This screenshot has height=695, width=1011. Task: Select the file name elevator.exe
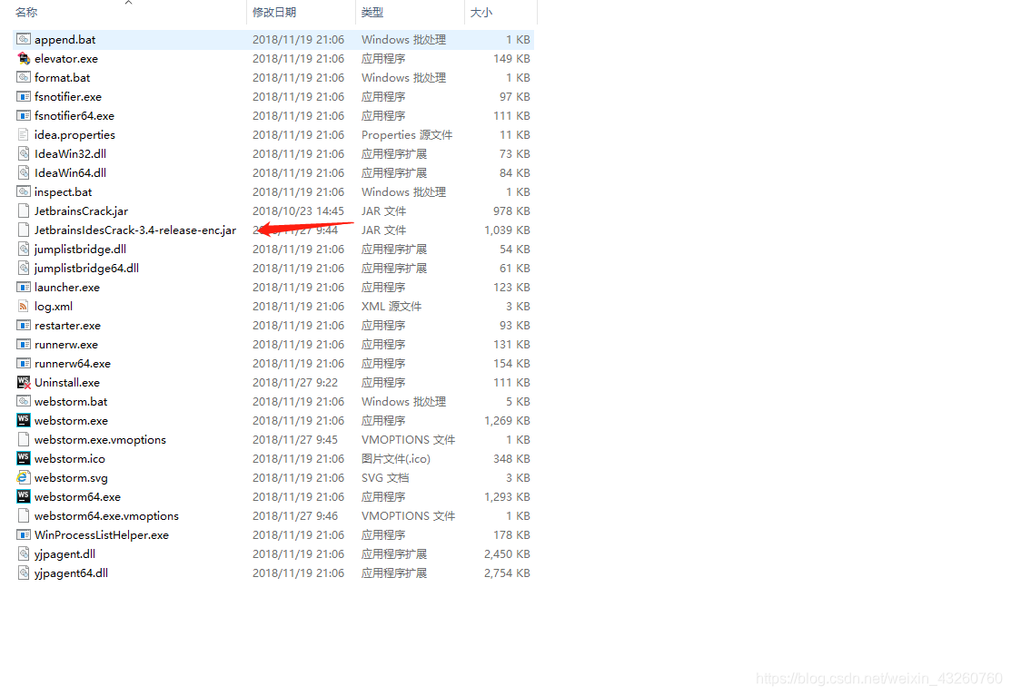point(66,59)
